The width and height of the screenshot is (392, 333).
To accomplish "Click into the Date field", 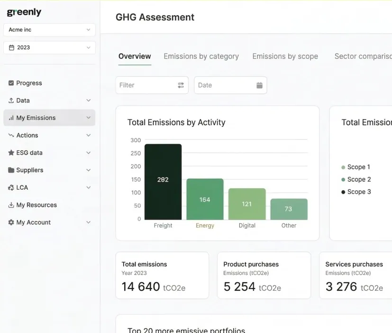I will [230, 85].
